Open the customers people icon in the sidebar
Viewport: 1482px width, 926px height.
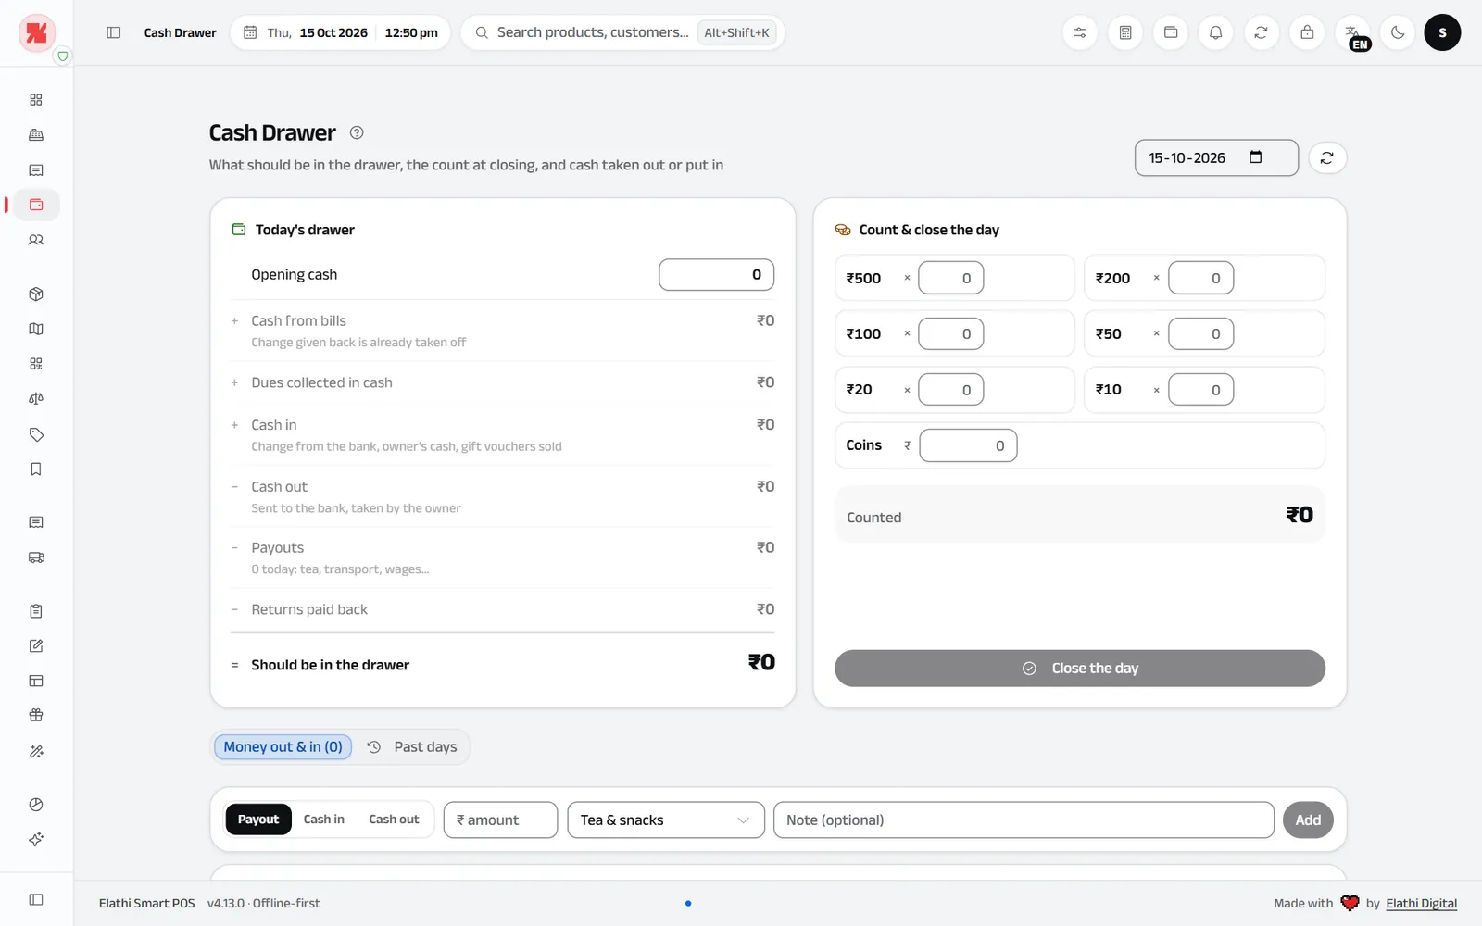tap(36, 240)
